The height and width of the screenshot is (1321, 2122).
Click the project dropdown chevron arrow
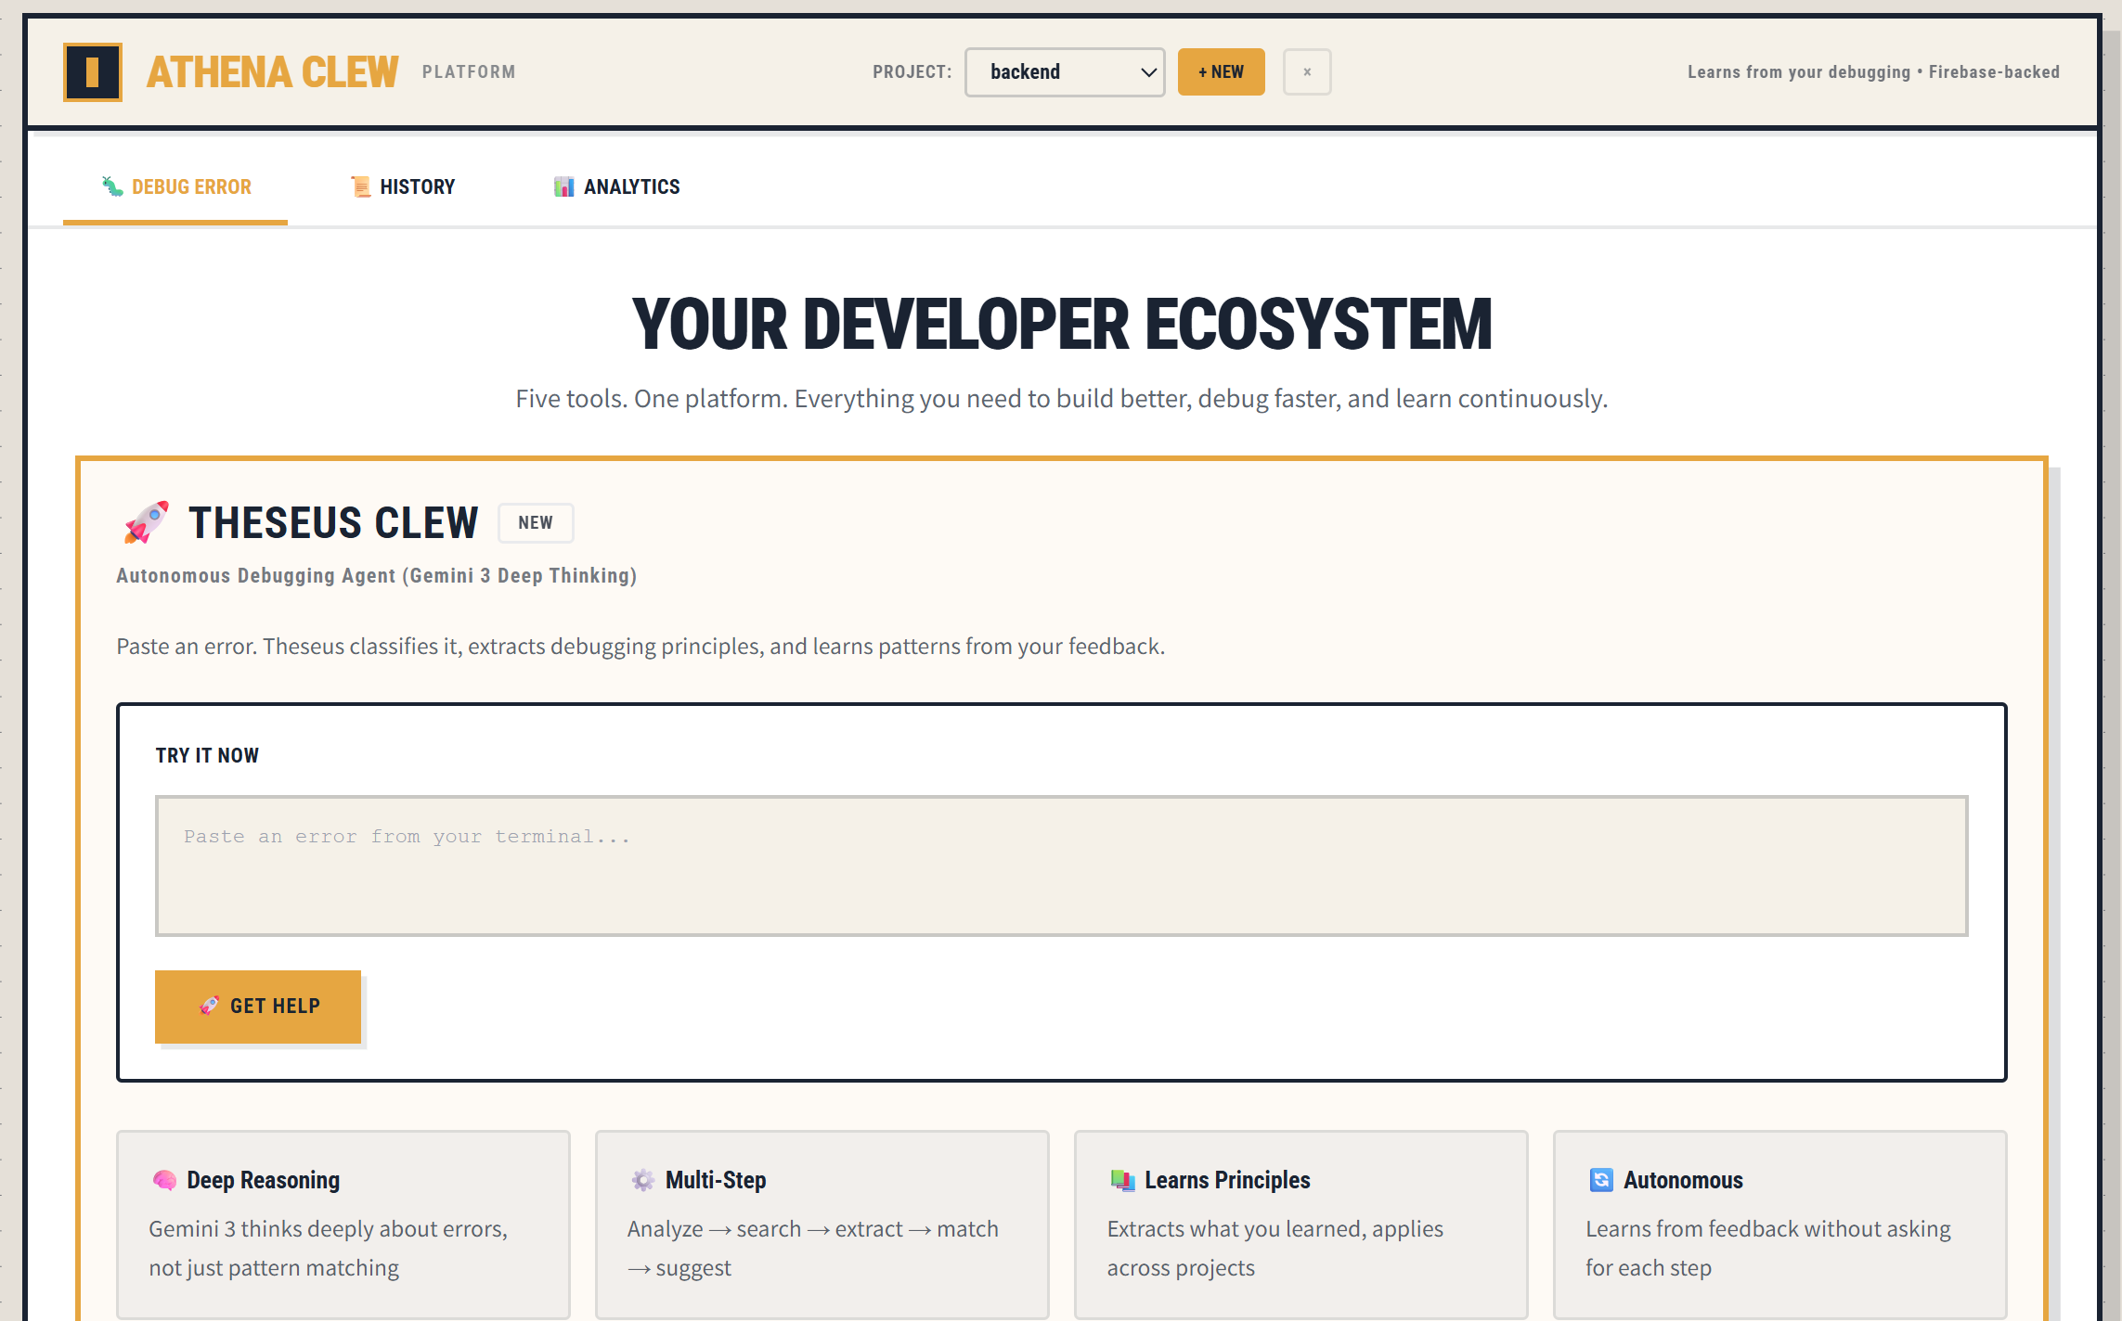tap(1147, 72)
